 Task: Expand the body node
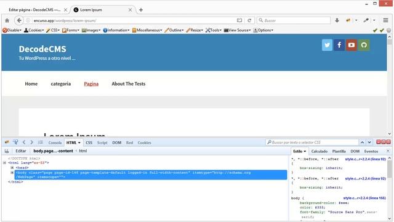point(12,173)
